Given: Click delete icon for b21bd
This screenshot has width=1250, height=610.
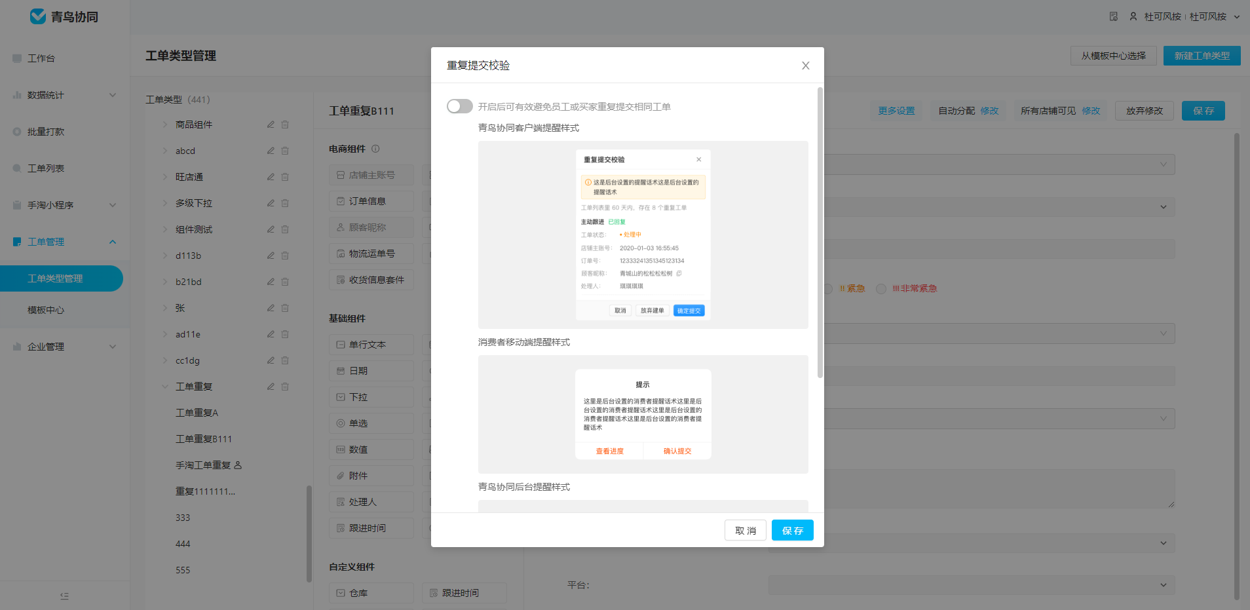Looking at the screenshot, I should tap(285, 282).
